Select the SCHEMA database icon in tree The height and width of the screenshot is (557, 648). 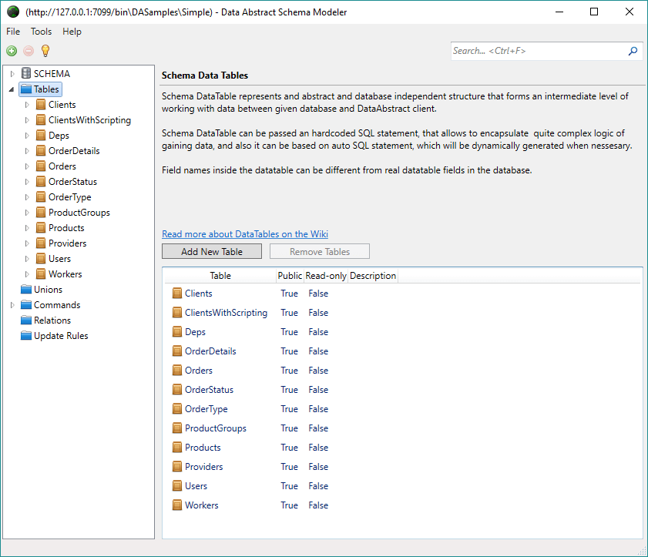26,73
